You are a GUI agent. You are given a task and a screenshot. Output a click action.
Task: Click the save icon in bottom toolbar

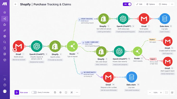point(55,92)
